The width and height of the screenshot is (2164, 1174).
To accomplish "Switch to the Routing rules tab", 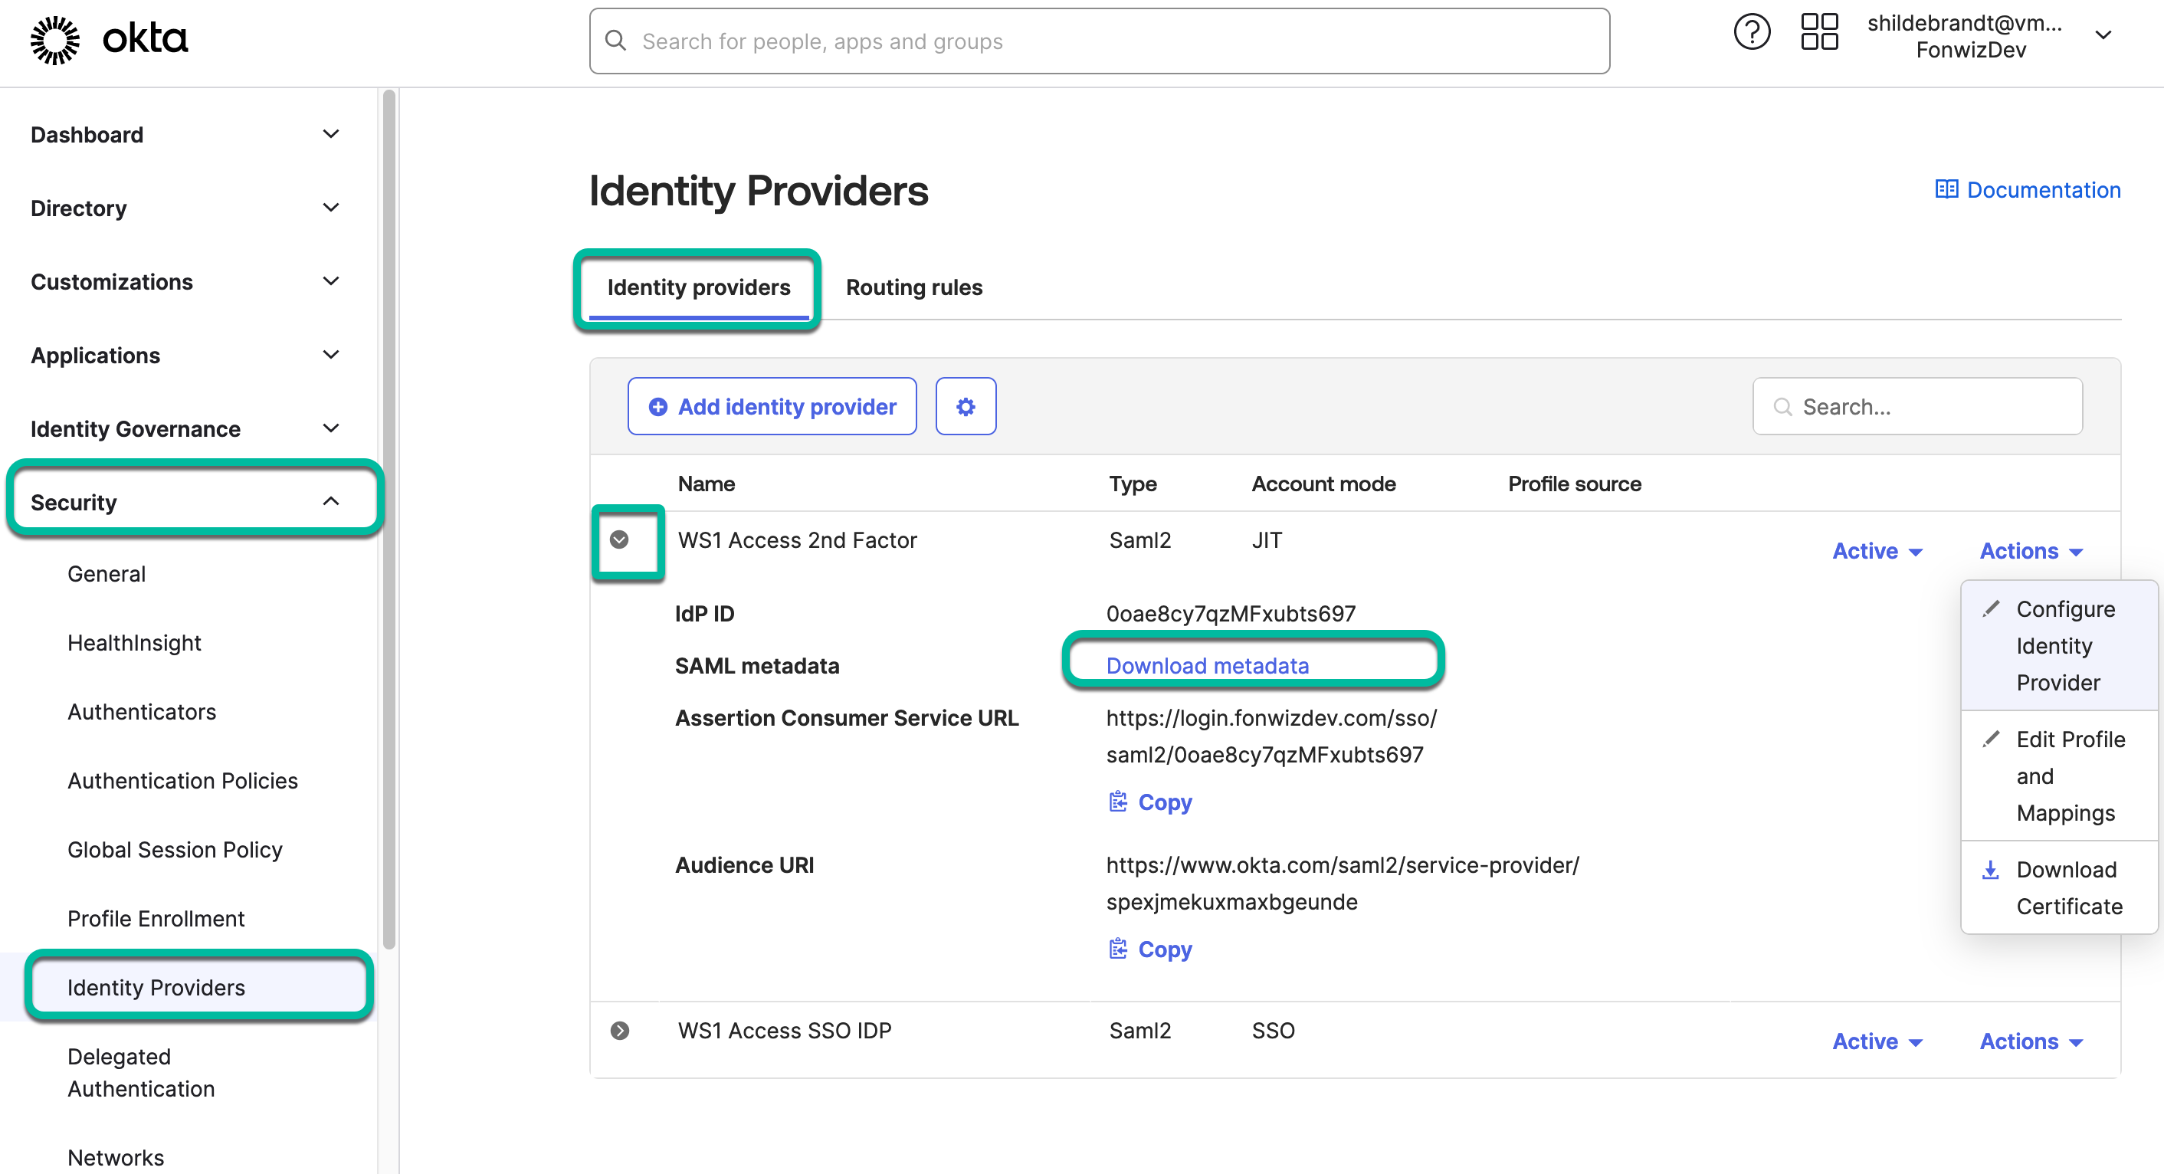I will (x=913, y=287).
